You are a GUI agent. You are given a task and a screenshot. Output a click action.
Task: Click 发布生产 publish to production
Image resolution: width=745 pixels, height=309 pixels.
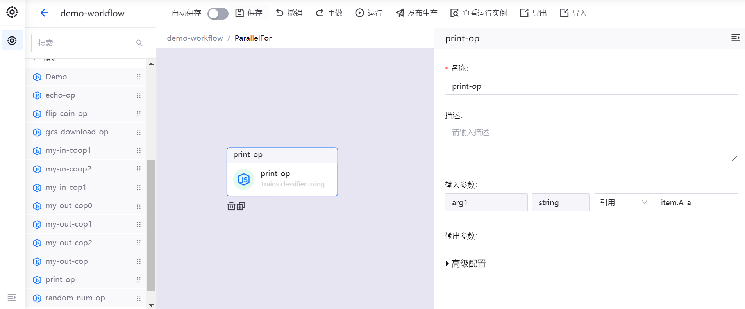click(416, 13)
